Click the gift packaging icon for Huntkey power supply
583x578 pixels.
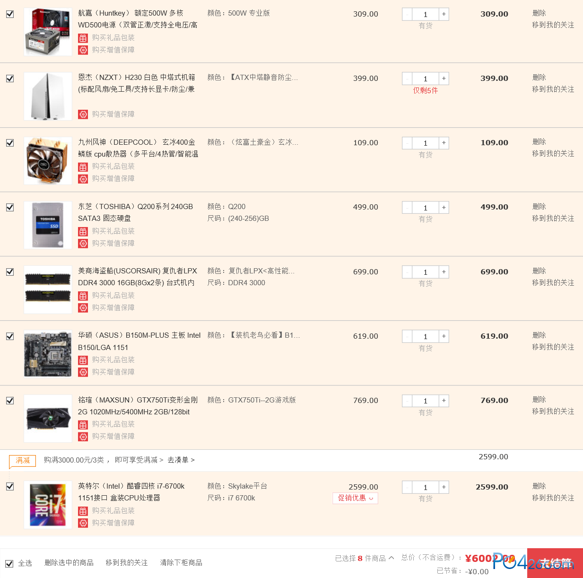tap(83, 38)
